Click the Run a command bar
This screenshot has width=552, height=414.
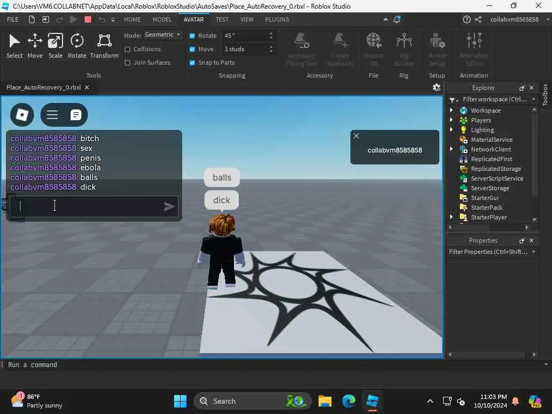click(274, 365)
